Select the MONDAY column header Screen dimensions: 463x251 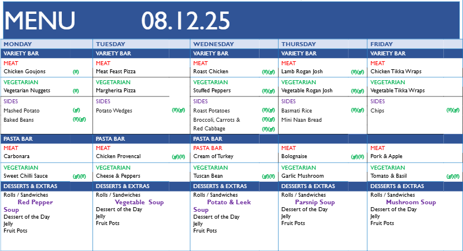18,44
